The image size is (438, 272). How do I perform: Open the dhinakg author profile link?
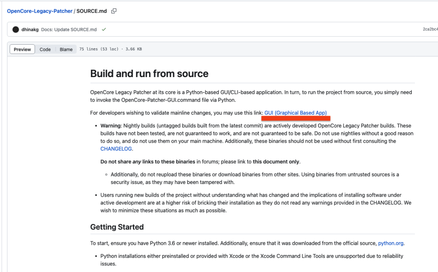pos(30,29)
